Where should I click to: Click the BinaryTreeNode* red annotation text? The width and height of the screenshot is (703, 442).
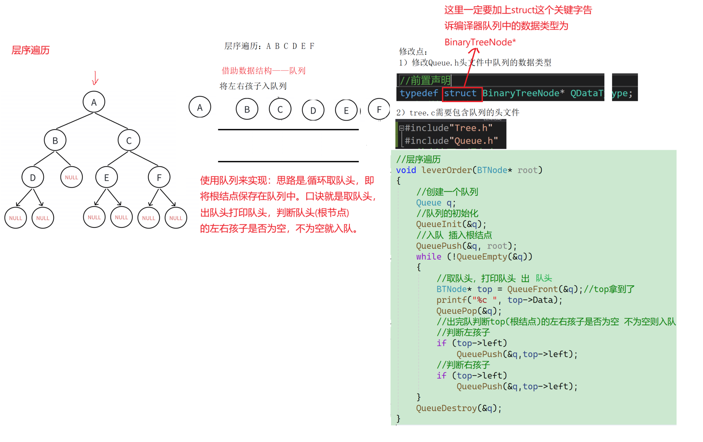480,42
